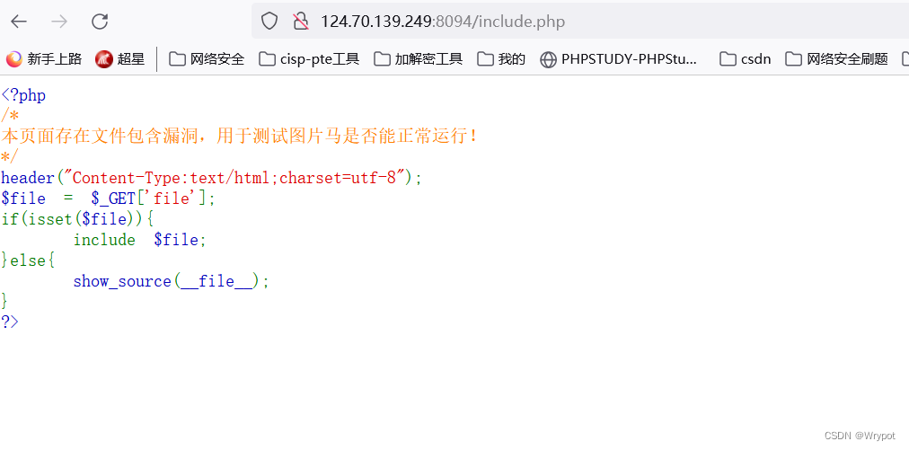Open the insecure connection lock icon
The image size is (909, 450).
tap(300, 22)
